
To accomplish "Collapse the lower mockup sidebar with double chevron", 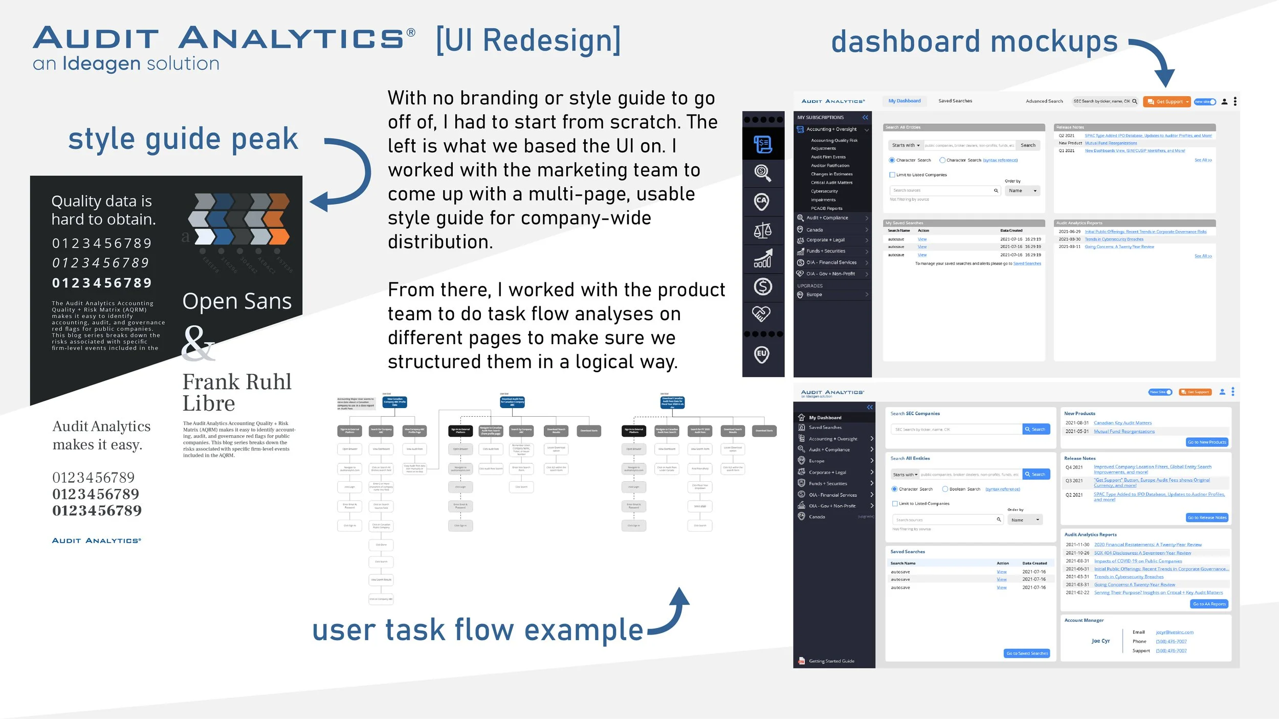I will [x=870, y=407].
